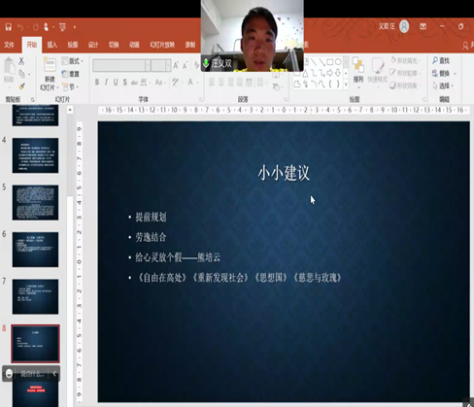The image size is (474, 407).
Task: Click the Reset (重置) slide button
Action: (71, 74)
